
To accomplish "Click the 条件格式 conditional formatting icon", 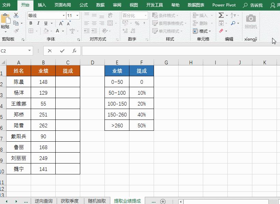I will tap(156, 15).
